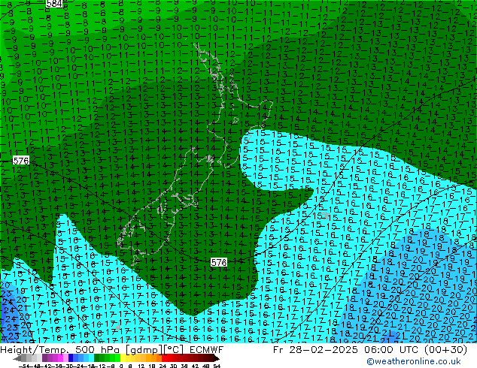This screenshot has width=477, height=368.
Task: Click the 576 contour label south of New Zealand
Action: (x=219, y=262)
